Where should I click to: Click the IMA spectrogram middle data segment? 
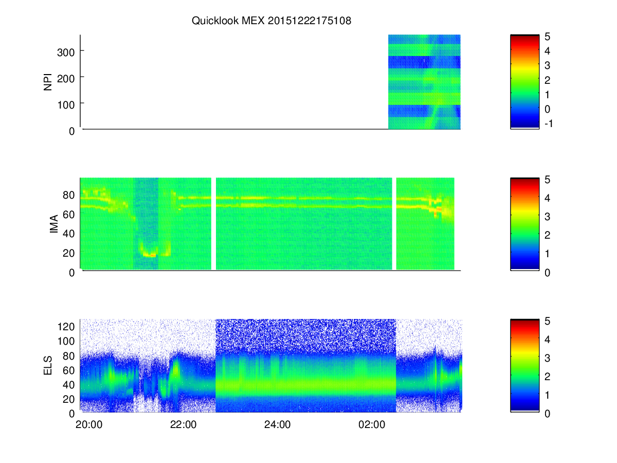coord(304,223)
